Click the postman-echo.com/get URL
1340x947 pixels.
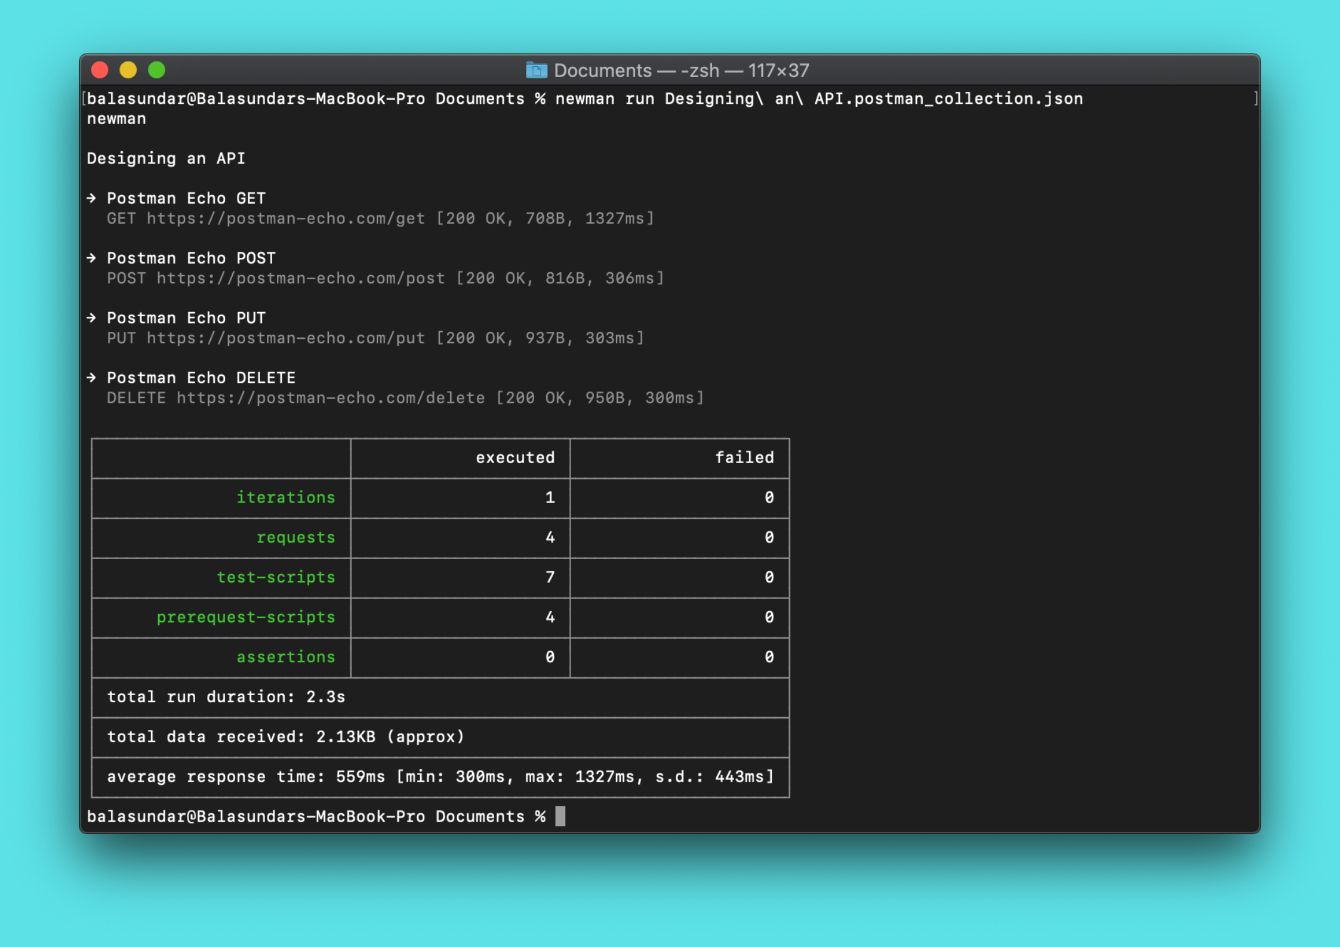(286, 218)
